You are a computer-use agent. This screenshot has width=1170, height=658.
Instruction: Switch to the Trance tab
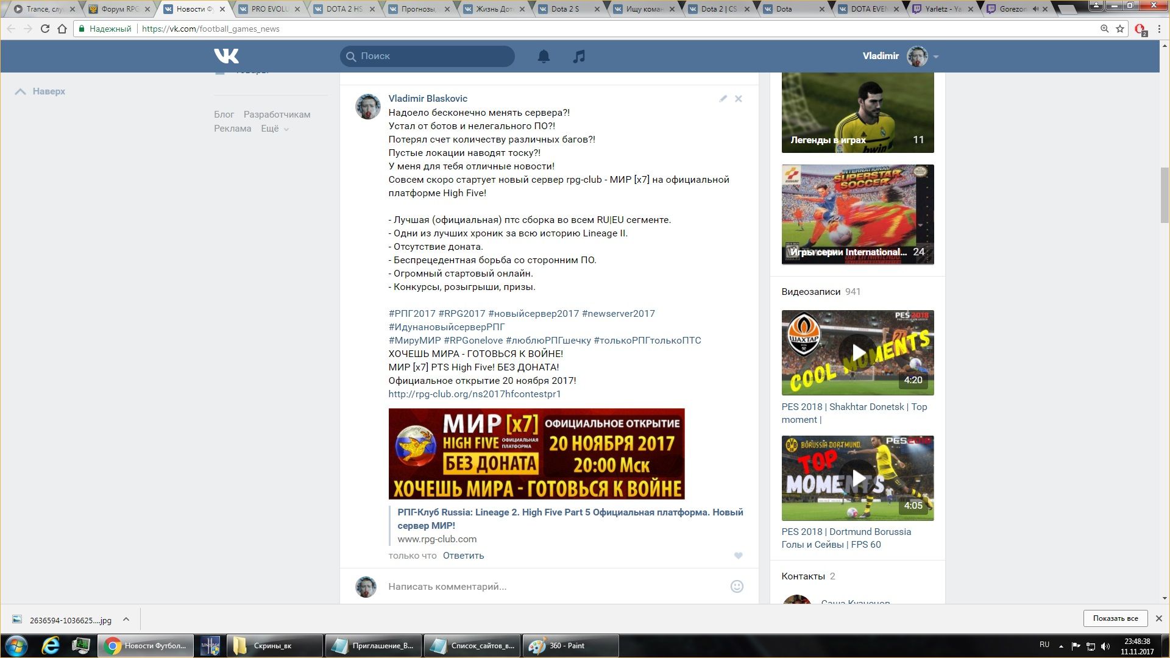coord(44,9)
